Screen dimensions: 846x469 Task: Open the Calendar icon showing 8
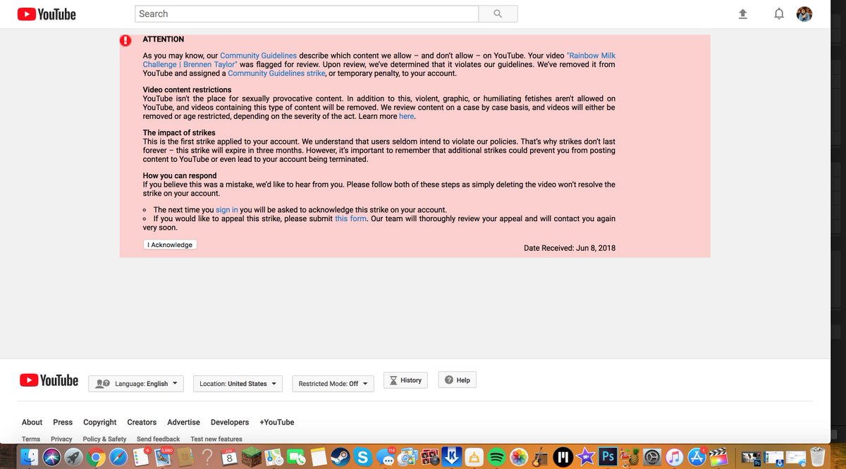tap(229, 457)
